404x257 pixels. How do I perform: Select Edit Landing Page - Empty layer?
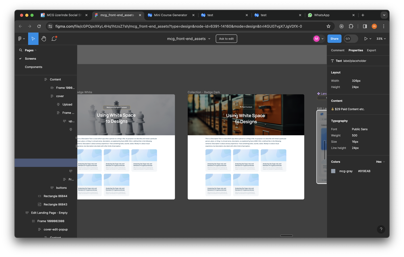point(49,213)
